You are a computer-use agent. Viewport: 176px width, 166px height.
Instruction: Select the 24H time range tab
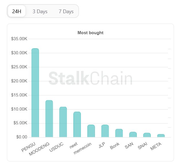click(17, 11)
